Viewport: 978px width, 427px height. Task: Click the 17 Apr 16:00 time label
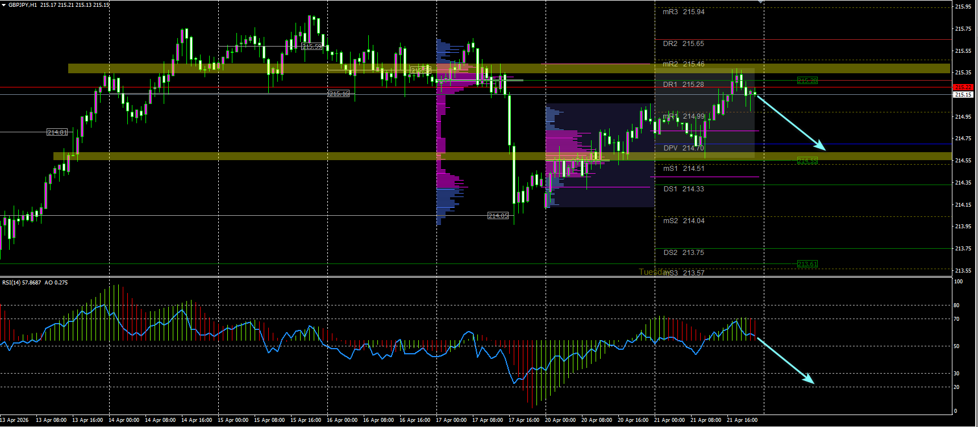click(524, 420)
